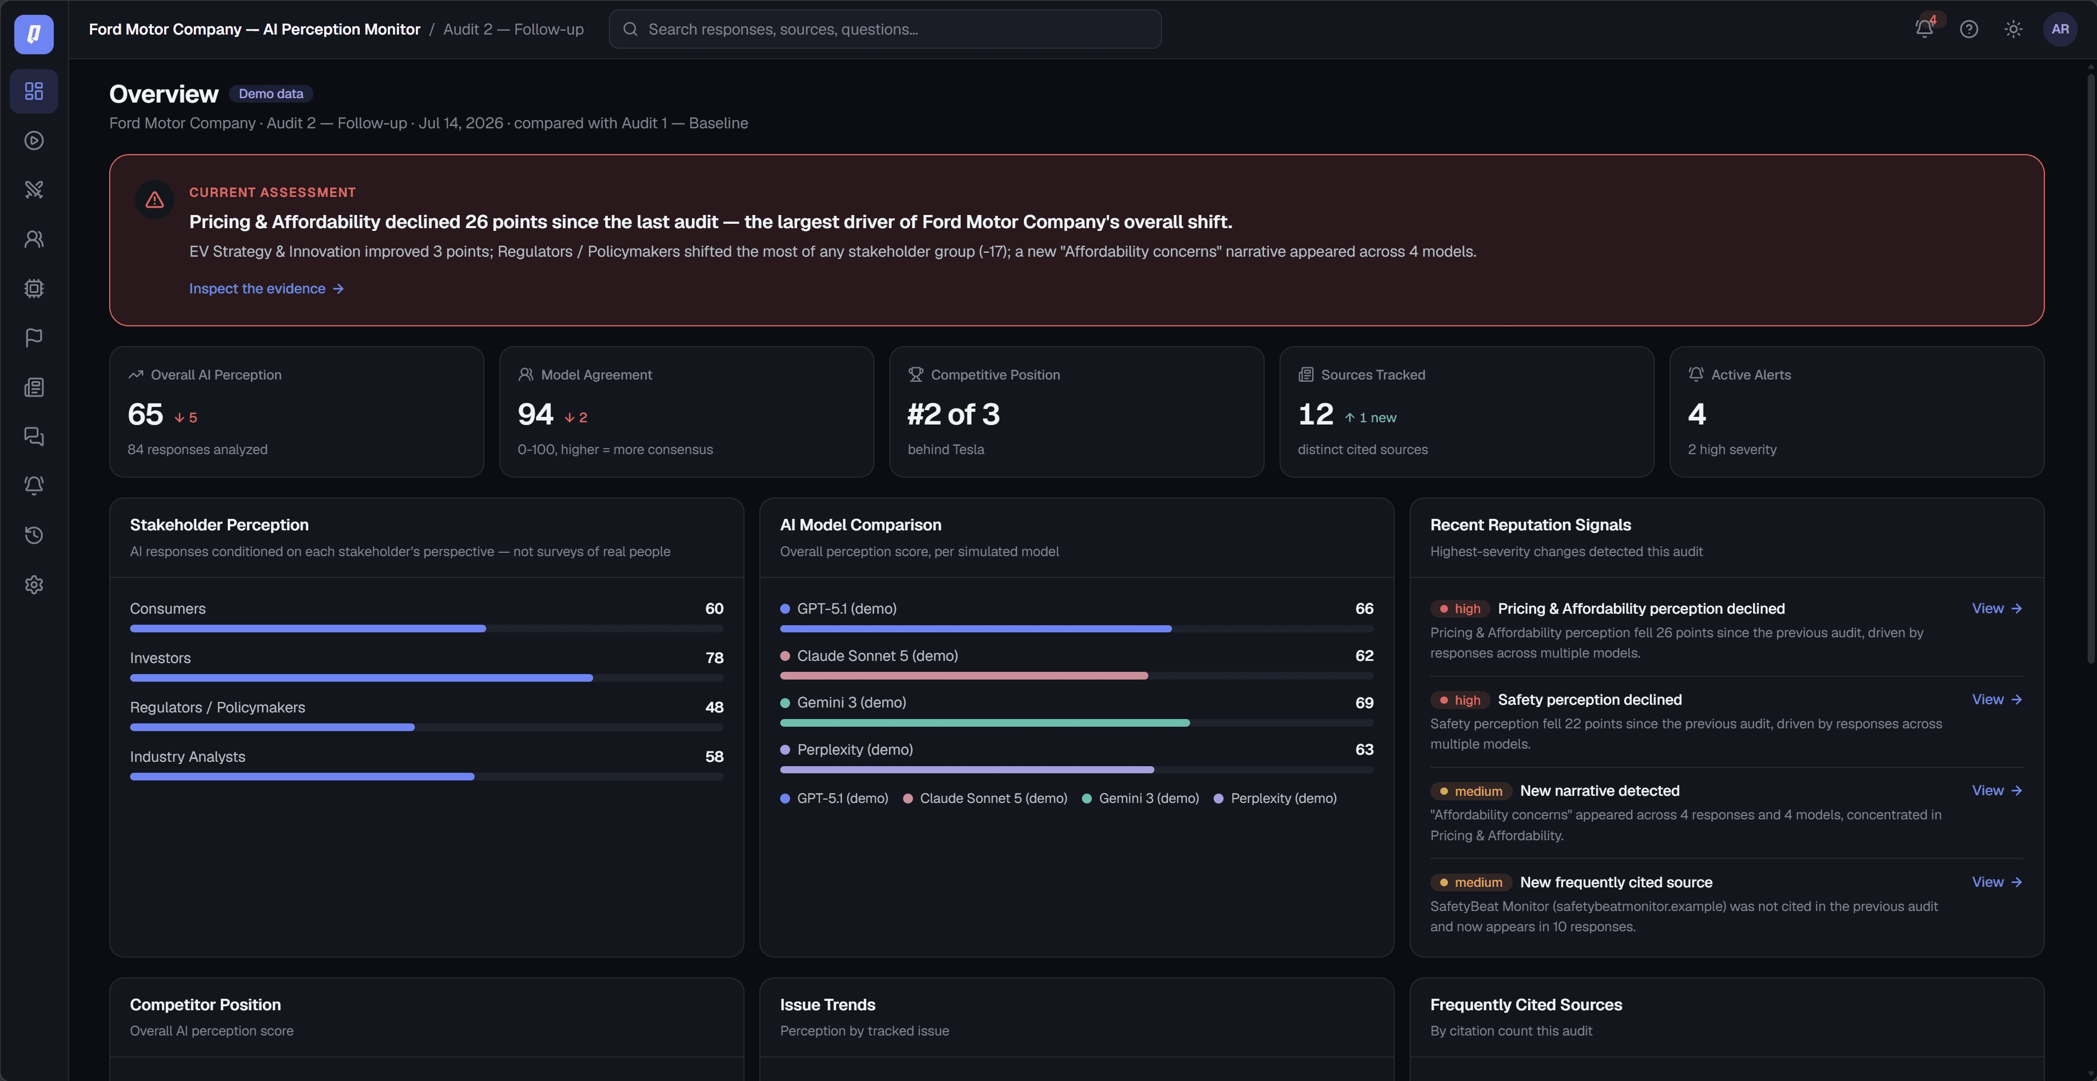This screenshot has width=2097, height=1081.
Task: Open the newspaper sources icon in sidebar
Action: [34, 387]
